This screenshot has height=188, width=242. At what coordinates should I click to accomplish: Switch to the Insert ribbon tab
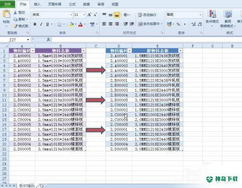tap(37, 4)
